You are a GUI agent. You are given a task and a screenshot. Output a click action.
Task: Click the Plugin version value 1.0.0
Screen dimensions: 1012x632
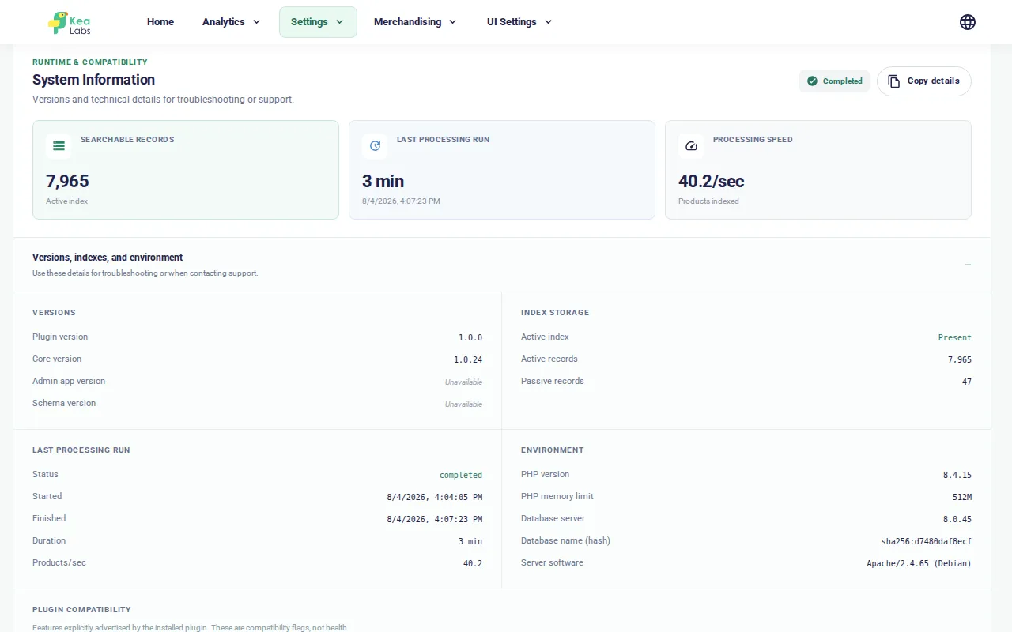(470, 337)
